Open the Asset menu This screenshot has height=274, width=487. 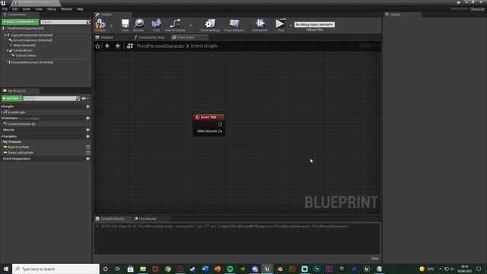pos(27,9)
